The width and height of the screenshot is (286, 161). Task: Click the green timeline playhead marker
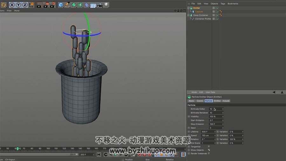pyautogui.click(x=17, y=149)
